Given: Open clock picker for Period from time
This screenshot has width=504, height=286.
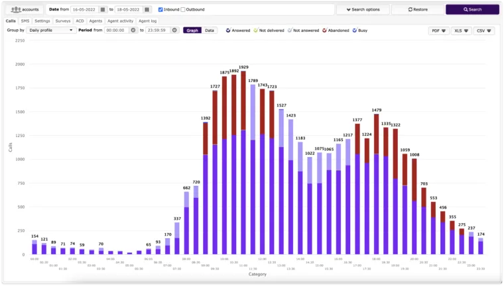Looking at the screenshot, I should [133, 30].
